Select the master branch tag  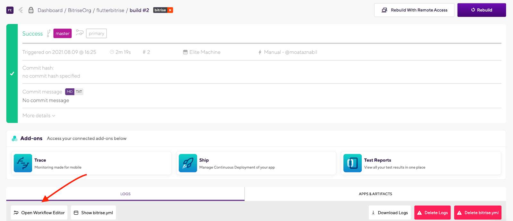tap(63, 33)
